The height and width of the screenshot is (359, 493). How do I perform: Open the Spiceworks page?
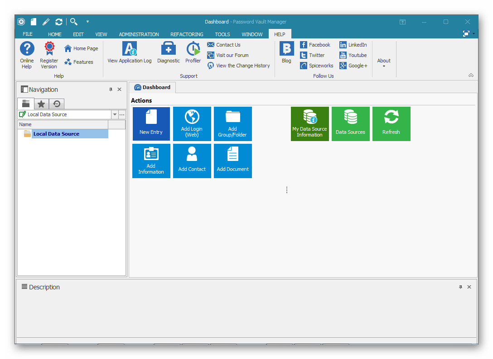pyautogui.click(x=317, y=66)
